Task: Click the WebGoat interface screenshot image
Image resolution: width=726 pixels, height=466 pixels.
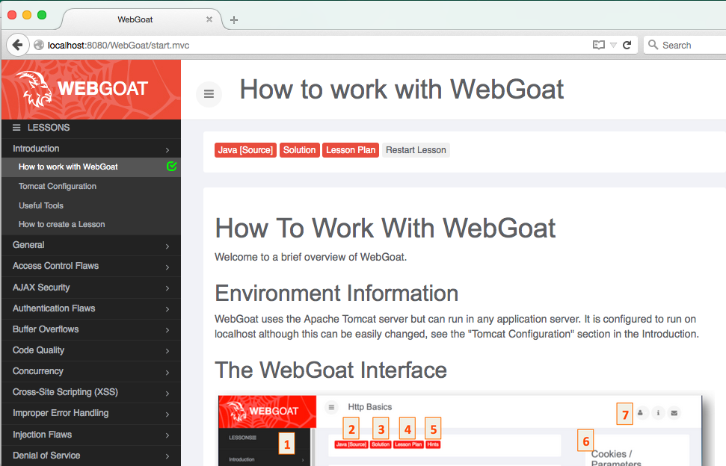Action: click(x=461, y=430)
